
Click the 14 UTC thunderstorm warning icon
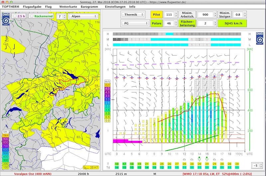click(199, 159)
